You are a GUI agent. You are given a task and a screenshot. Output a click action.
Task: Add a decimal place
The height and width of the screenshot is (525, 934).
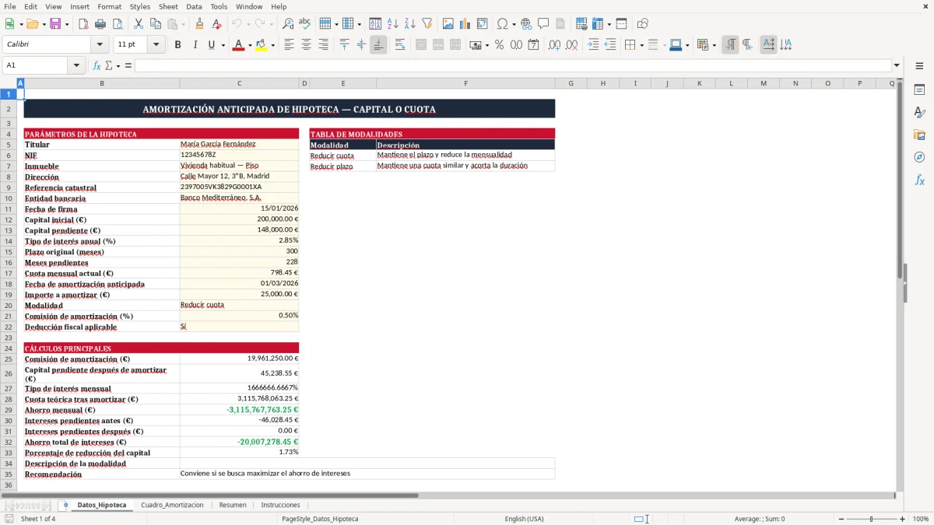coord(554,45)
